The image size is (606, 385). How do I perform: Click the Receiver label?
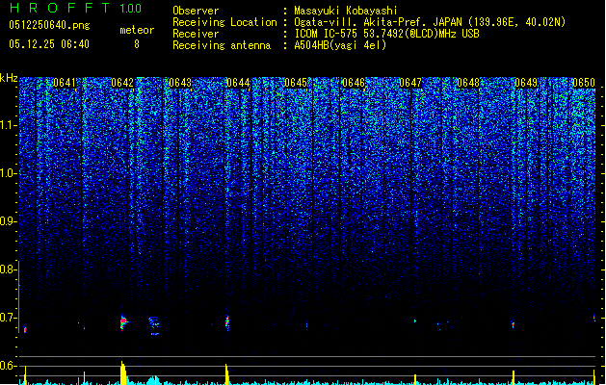tap(196, 34)
